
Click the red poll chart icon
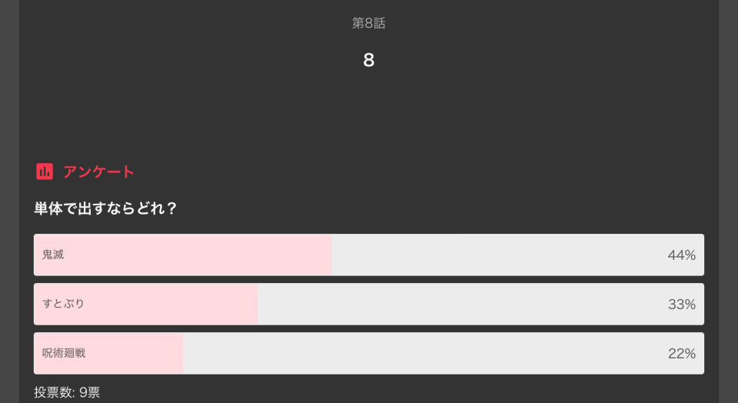pos(45,172)
